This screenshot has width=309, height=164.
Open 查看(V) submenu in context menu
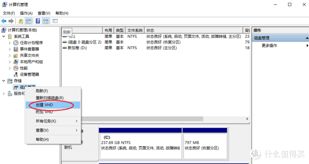tap(53, 130)
